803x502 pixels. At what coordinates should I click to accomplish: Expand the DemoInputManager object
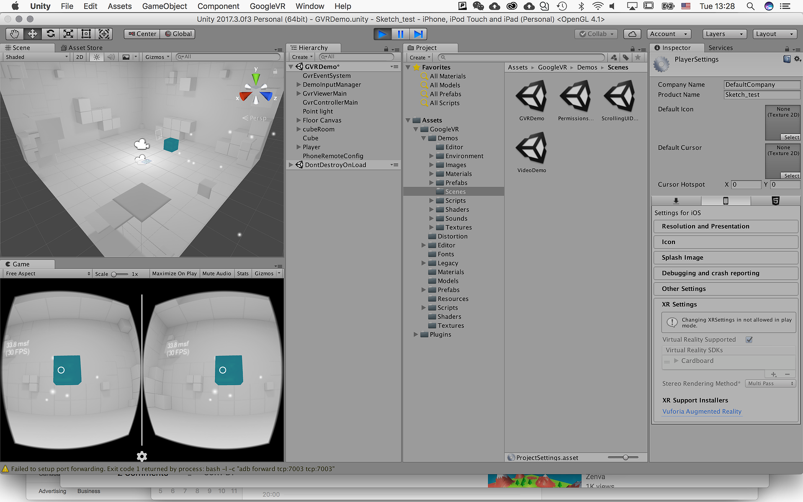pyautogui.click(x=299, y=85)
